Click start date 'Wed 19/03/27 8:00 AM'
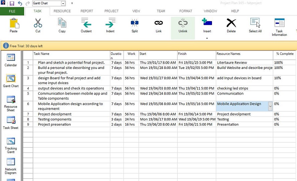 (x=158, y=80)
